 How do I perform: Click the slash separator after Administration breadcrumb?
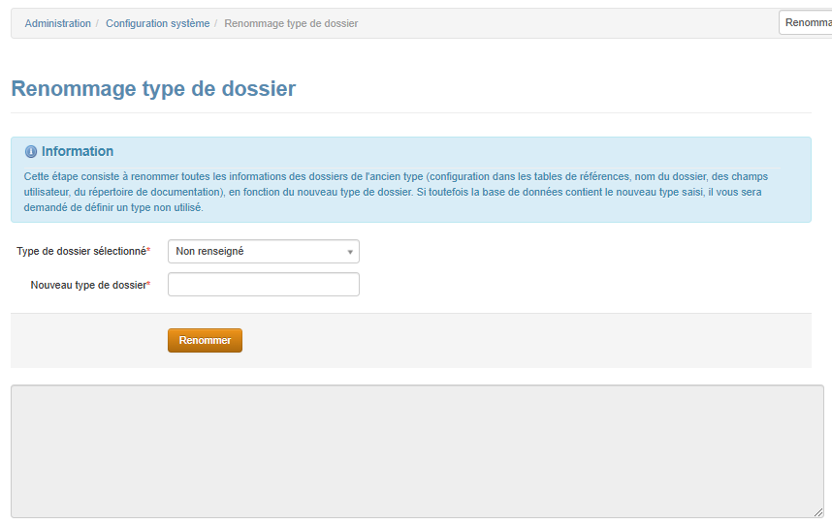point(98,23)
